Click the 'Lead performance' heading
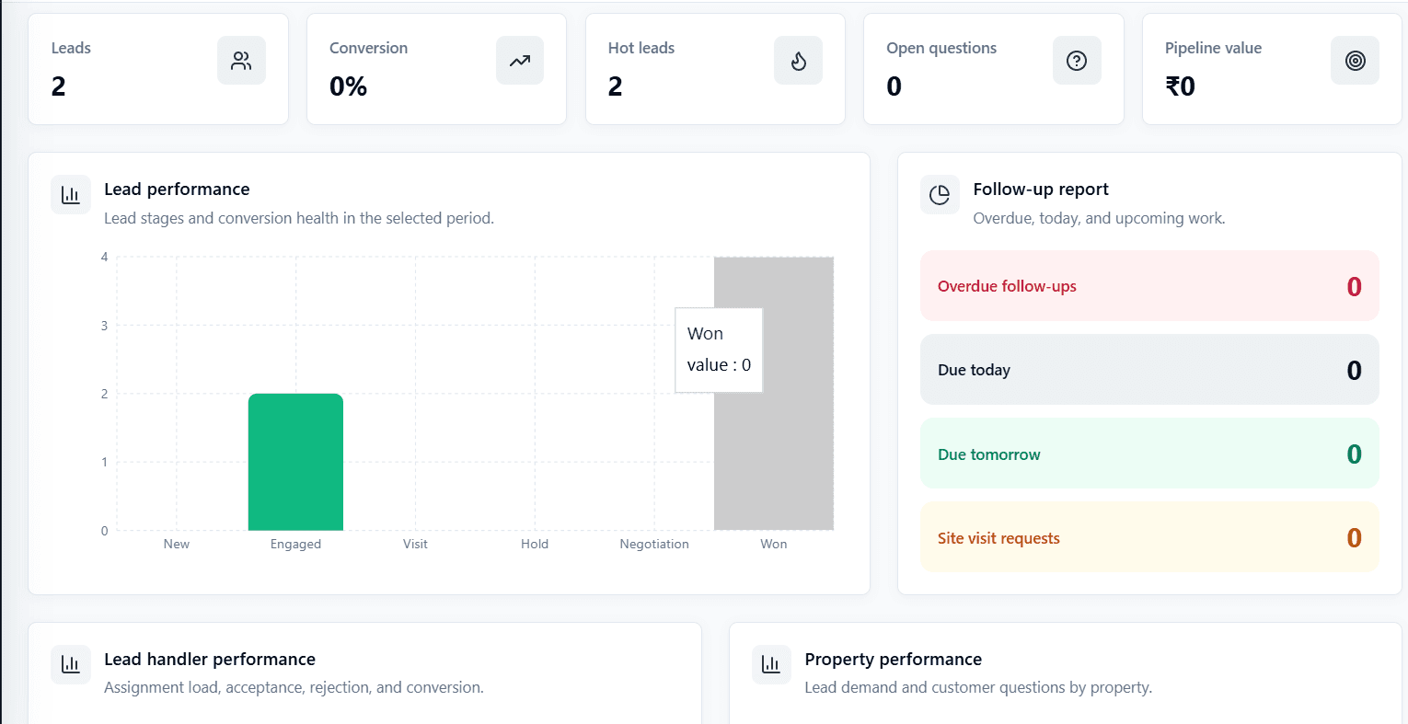The height and width of the screenshot is (724, 1408). (177, 189)
